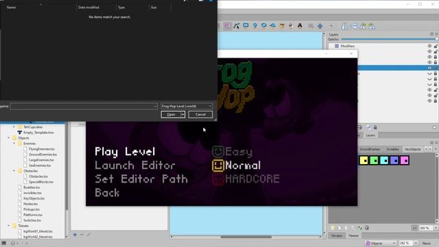Select the pink key object tile

point(405,161)
